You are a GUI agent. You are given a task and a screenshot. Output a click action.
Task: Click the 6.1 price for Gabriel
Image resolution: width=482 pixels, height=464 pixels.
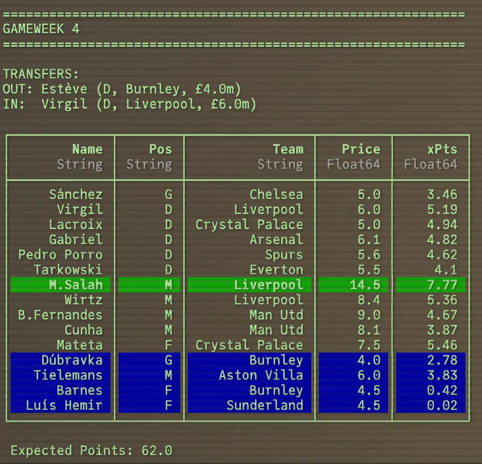tap(369, 240)
